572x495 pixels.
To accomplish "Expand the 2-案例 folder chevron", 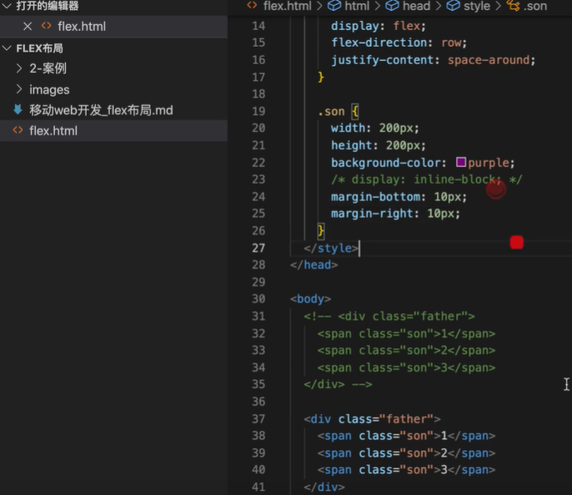I will point(19,68).
